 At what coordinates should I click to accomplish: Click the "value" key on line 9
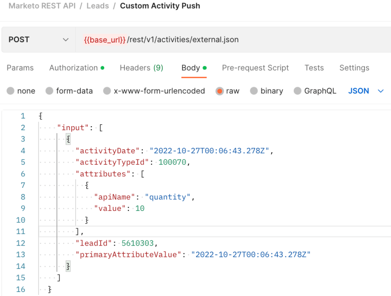[109, 208]
